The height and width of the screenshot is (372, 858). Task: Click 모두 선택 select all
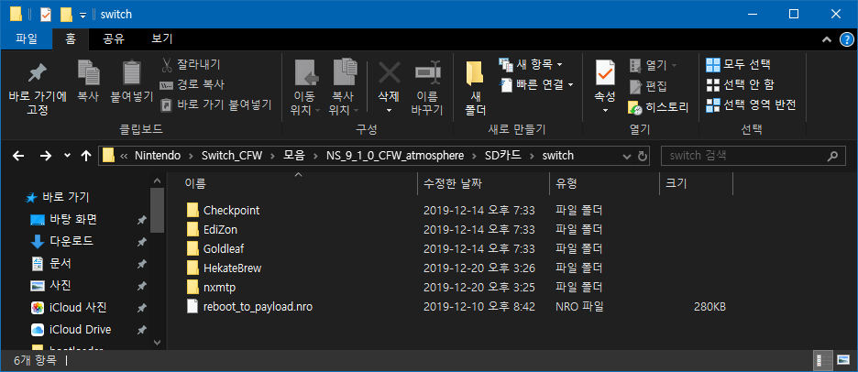[x=738, y=64]
